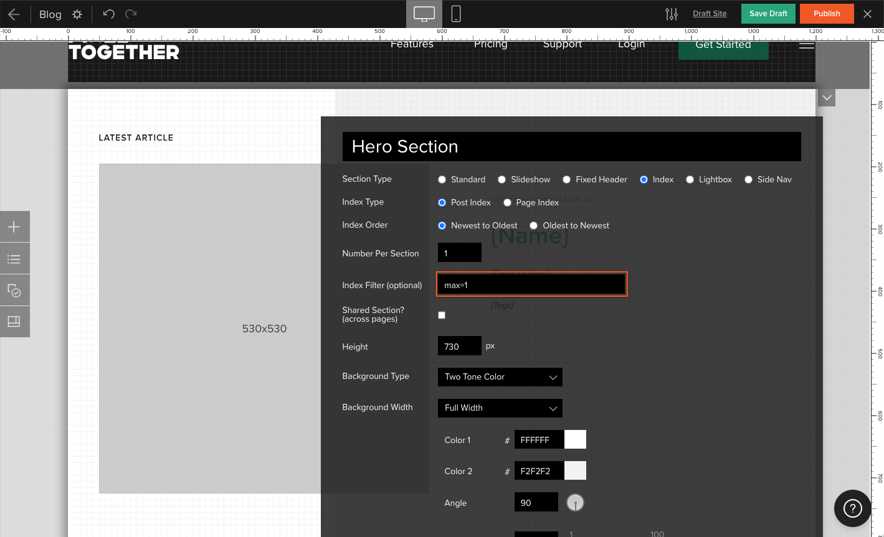This screenshot has width=884, height=537.
Task: Open the Full Width background dropdown
Action: (500, 408)
